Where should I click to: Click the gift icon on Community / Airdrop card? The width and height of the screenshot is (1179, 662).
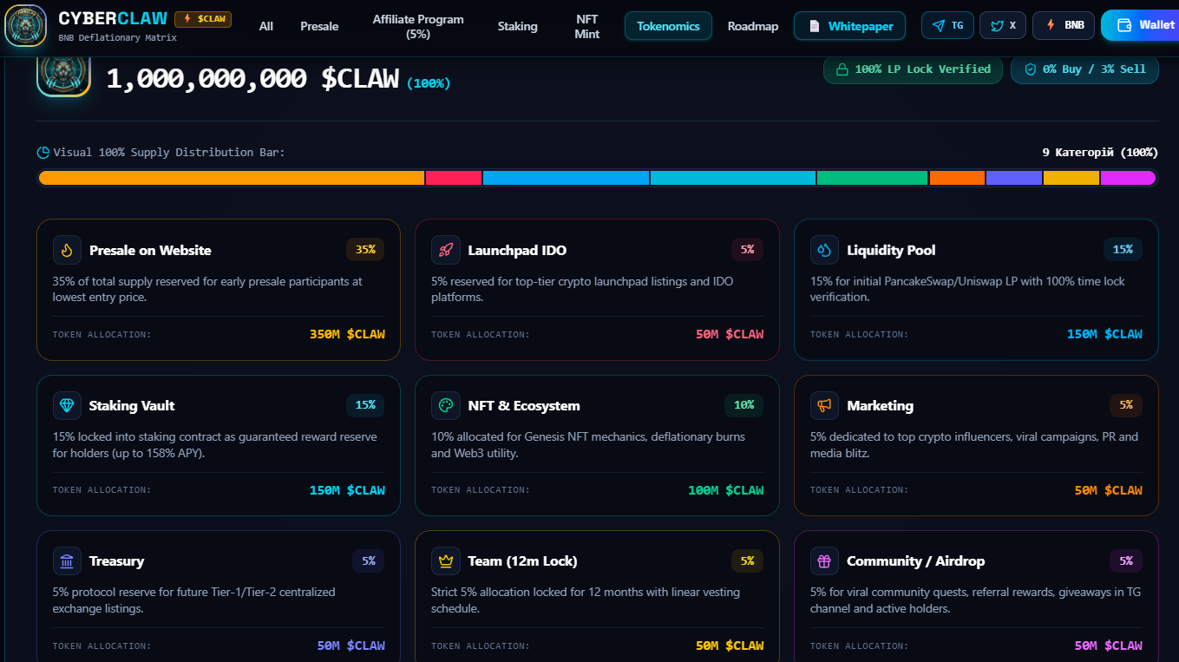coord(824,560)
